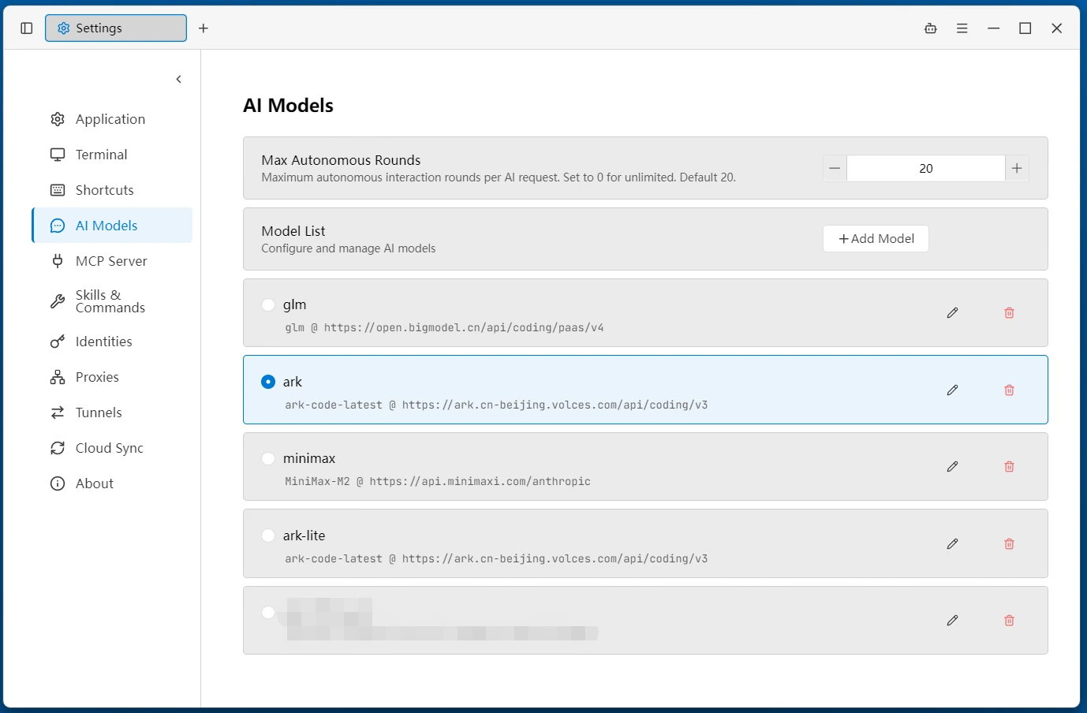Click the Proxies network icon
This screenshot has width=1087, height=713.
tap(58, 377)
